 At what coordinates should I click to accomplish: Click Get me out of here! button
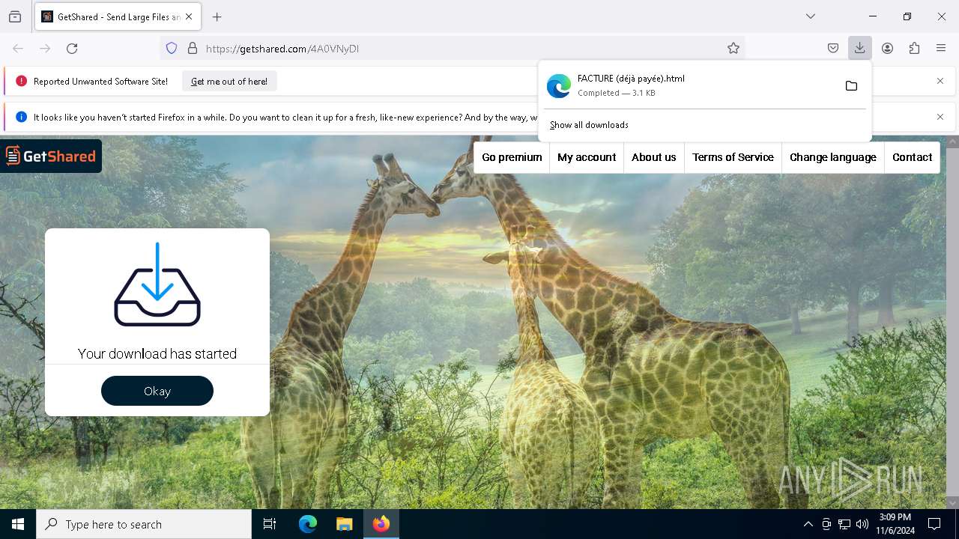(x=229, y=81)
